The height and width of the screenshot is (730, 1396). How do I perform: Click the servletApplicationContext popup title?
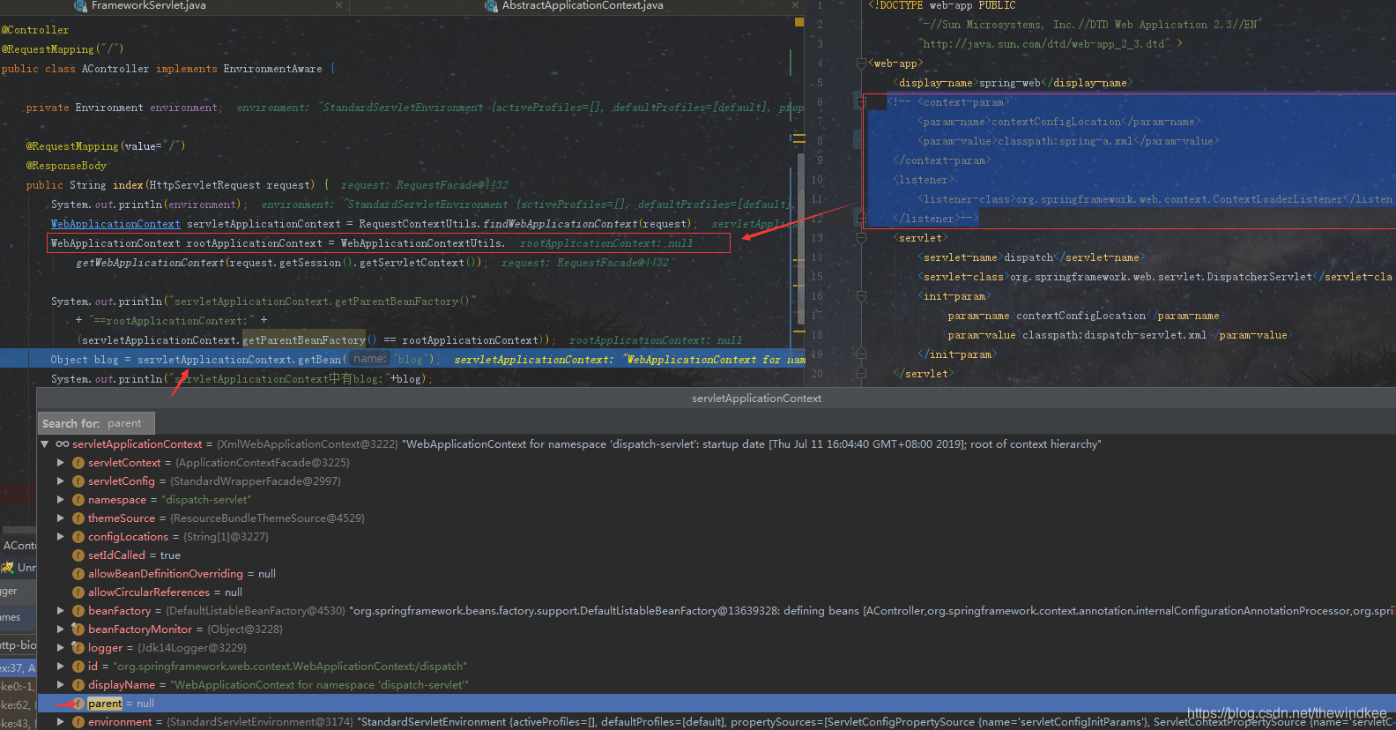[x=756, y=399]
